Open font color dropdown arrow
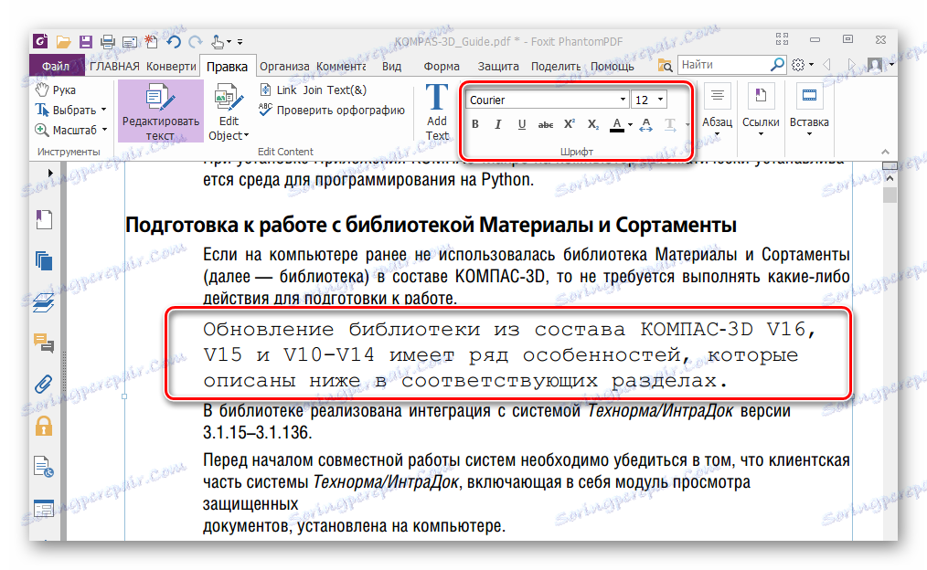 [x=630, y=124]
